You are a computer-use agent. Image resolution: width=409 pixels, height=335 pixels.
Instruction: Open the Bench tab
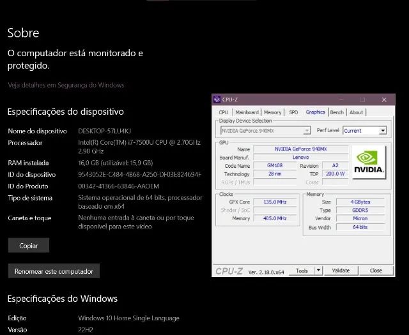coord(337,112)
